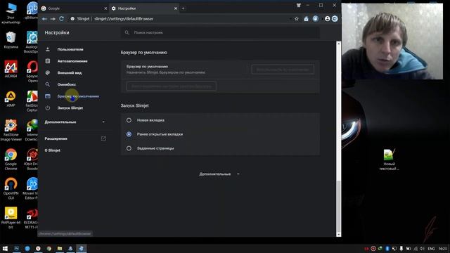Open the О Slimjet page

point(53,150)
